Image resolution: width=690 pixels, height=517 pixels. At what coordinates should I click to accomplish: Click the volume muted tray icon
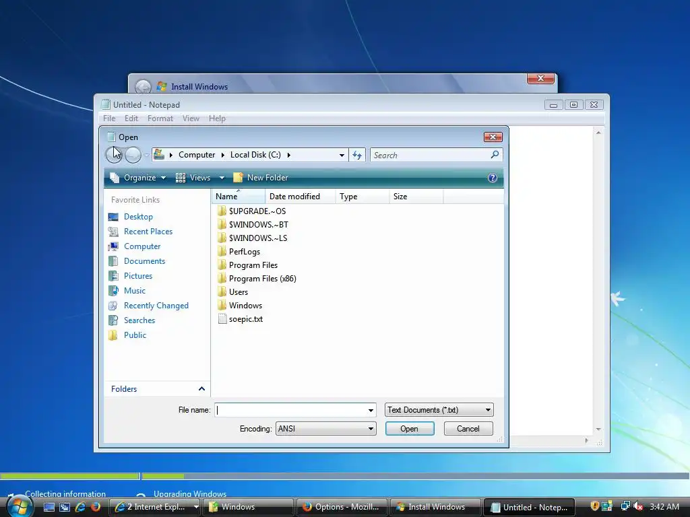coord(639,506)
